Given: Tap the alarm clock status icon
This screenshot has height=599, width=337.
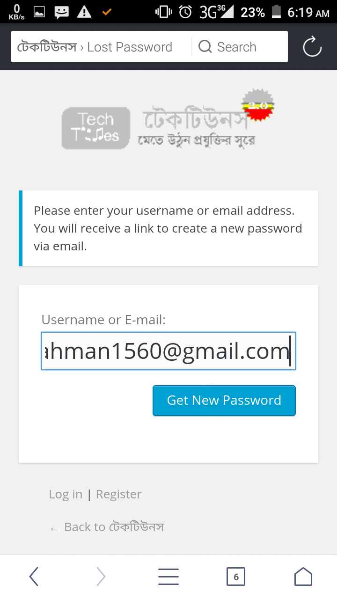Looking at the screenshot, I should (185, 12).
